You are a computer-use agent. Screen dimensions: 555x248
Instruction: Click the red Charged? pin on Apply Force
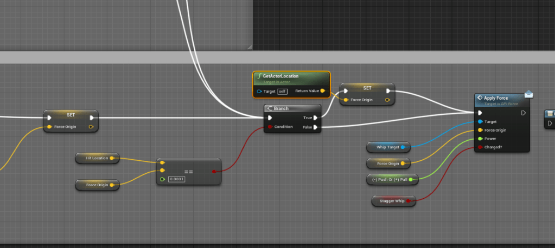480,147
